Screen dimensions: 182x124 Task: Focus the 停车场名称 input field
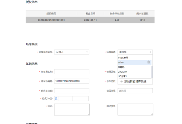72,72
